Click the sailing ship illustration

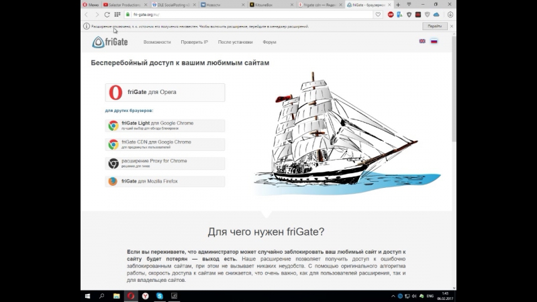click(x=346, y=134)
